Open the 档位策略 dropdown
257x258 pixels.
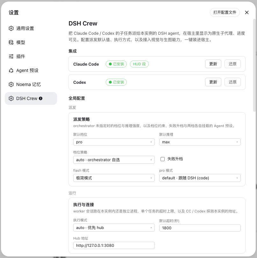(x=114, y=160)
